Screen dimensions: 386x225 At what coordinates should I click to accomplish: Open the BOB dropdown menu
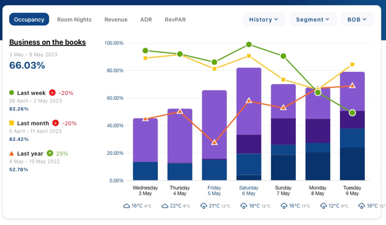(357, 20)
